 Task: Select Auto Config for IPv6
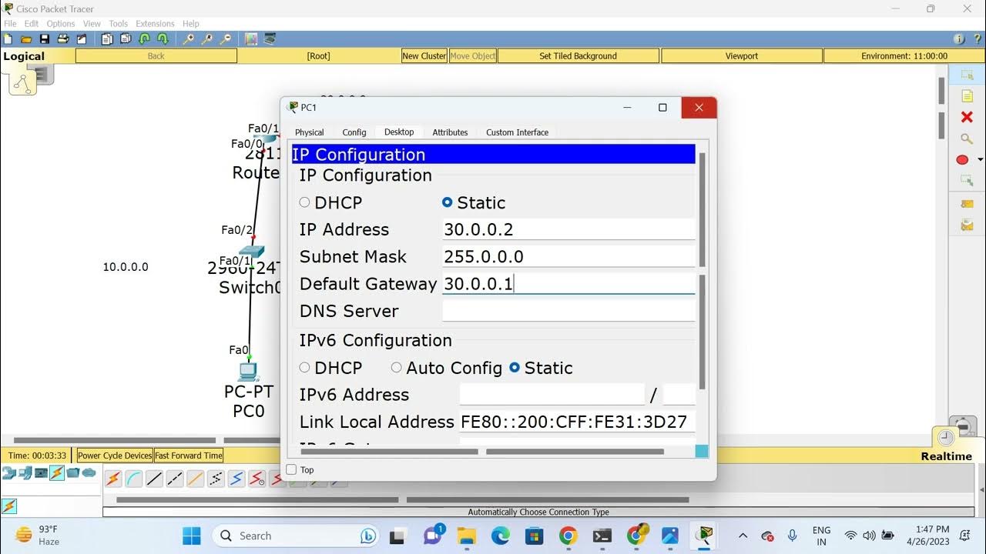click(397, 368)
